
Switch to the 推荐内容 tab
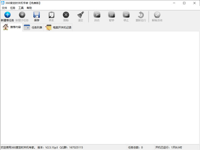[x=12, y=27]
